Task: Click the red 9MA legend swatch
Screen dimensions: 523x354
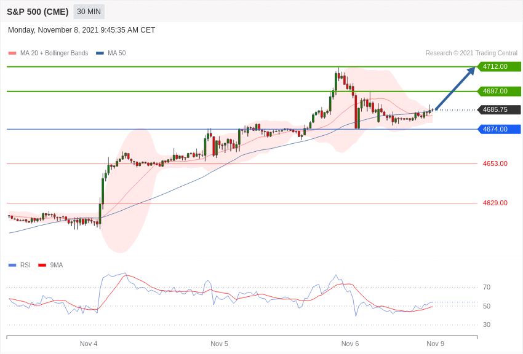Action: [42, 265]
